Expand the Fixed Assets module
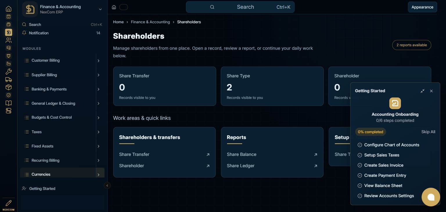 pos(98,146)
